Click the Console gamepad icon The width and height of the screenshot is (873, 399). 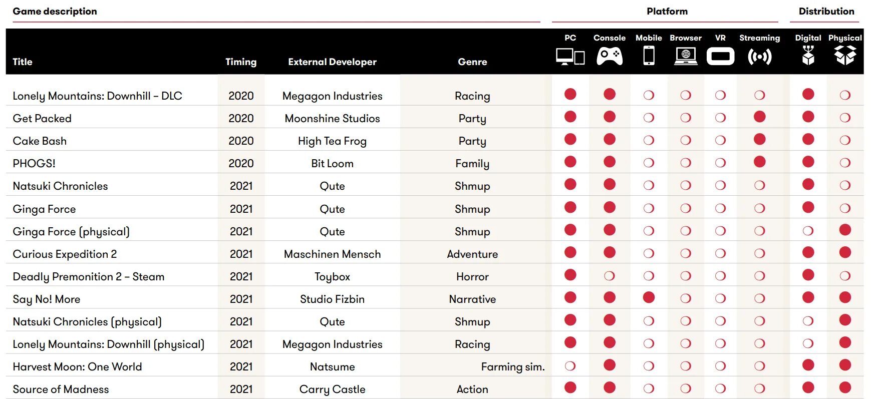[610, 56]
